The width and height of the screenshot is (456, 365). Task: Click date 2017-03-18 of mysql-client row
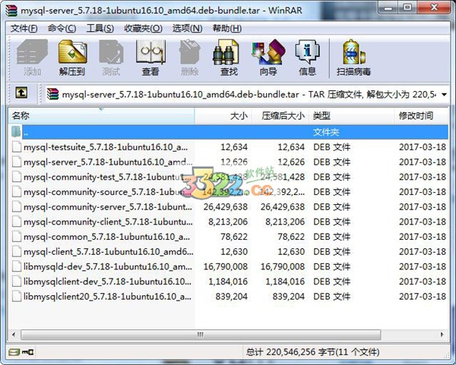(x=423, y=251)
